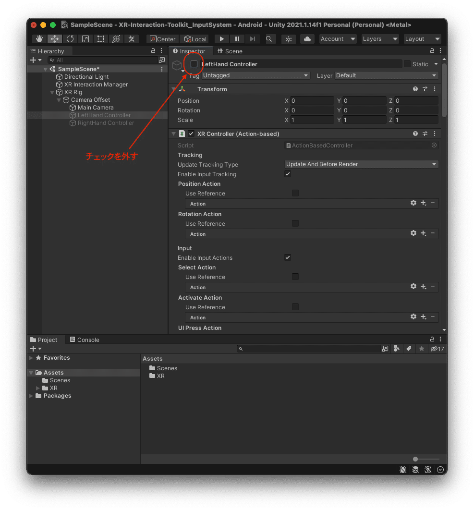Select Main Camera in Hierarchy
This screenshot has height=510, width=474.
[x=95, y=108]
